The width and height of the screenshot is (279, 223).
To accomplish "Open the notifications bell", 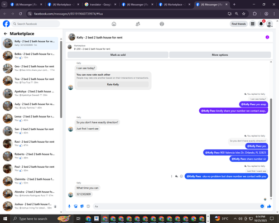I will [x=261, y=24].
